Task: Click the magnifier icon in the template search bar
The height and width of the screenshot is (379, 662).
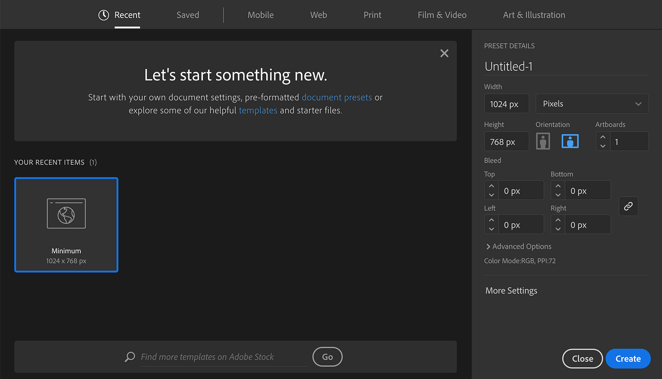Action: coord(130,357)
